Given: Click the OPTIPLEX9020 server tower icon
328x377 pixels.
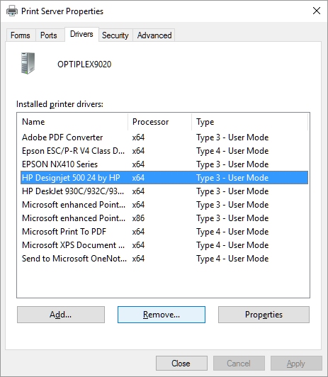Looking at the screenshot, I should (x=28, y=63).
